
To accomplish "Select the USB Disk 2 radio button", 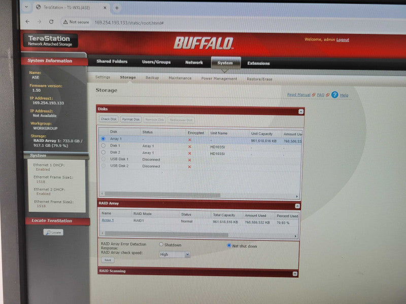I will pos(104,166).
